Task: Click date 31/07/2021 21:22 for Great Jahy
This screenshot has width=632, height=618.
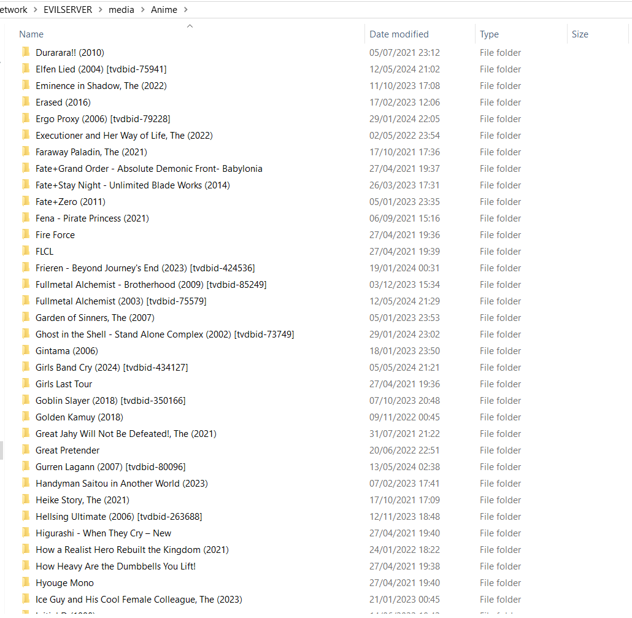Action: (404, 433)
